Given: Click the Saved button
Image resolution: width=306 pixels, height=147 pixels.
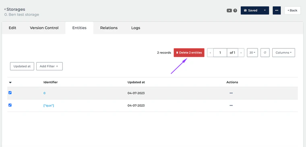Looking at the screenshot, I should pos(251,10).
